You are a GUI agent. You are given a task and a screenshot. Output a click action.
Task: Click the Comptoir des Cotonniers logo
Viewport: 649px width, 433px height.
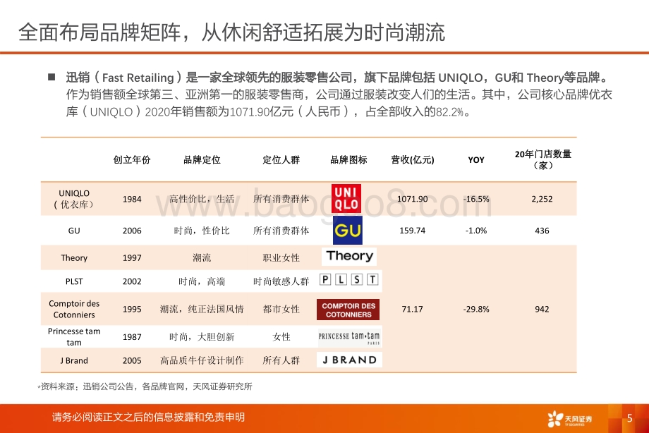pyautogui.click(x=348, y=310)
